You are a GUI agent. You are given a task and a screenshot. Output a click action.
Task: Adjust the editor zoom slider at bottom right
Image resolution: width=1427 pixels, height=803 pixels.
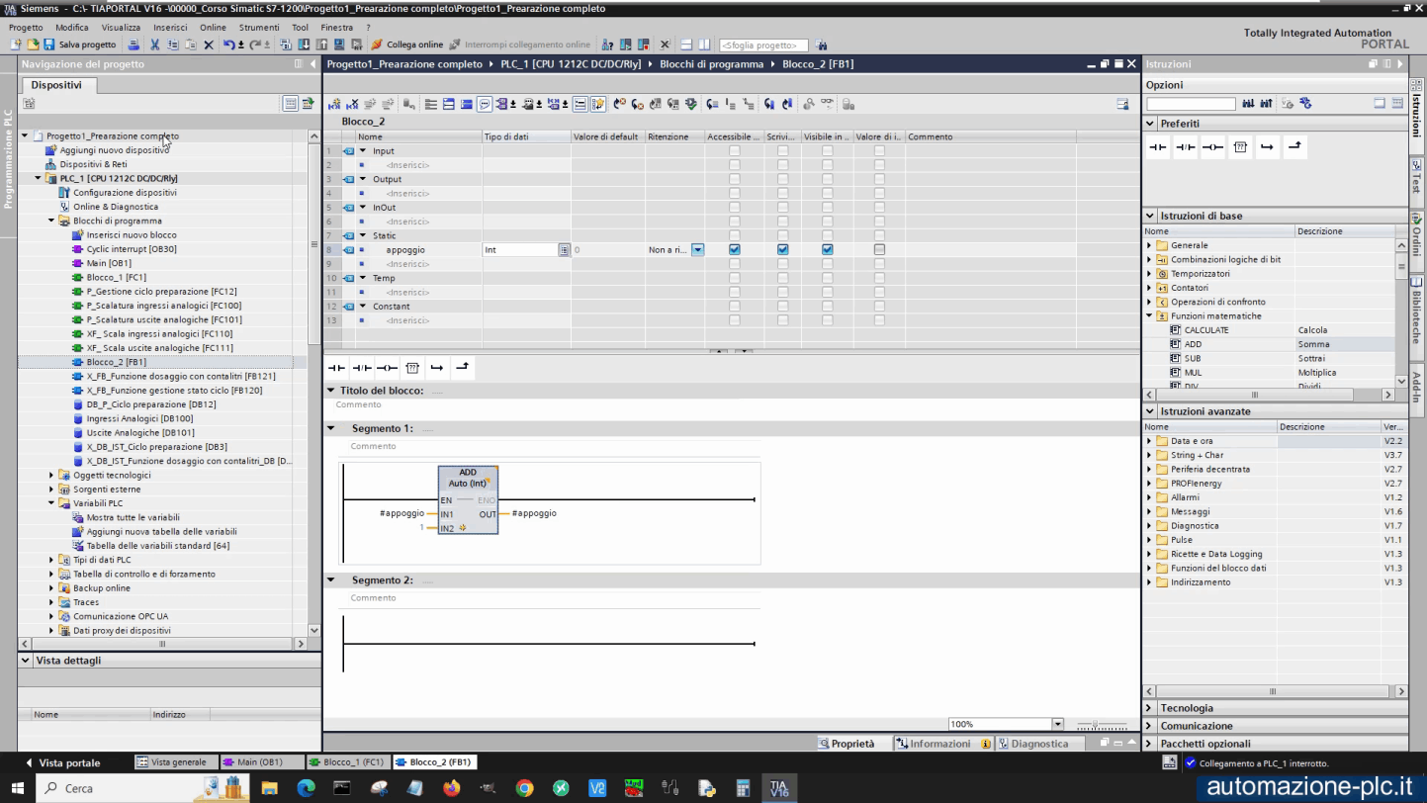click(1101, 725)
